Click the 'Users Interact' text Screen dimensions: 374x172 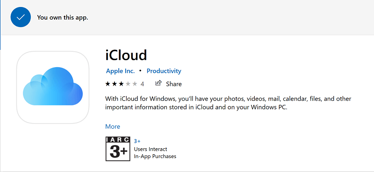point(151,149)
